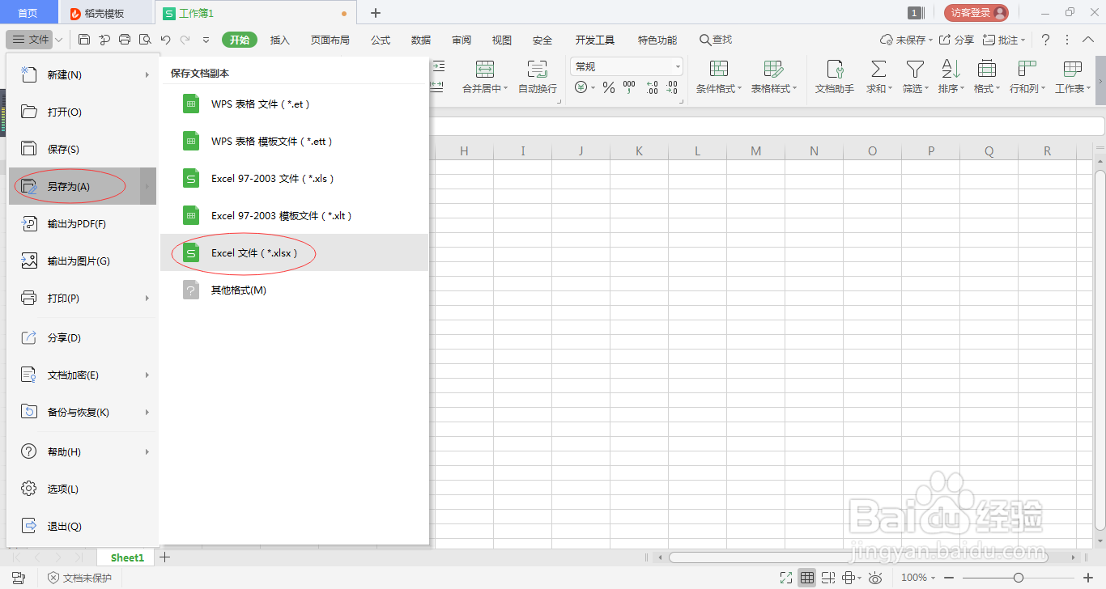Click the Sort (排序) icon

coord(951,69)
